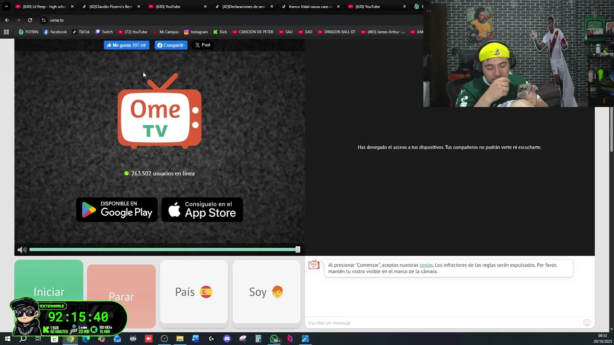Open Task View in the taskbar
The width and height of the screenshot is (614, 345).
pos(38,339)
